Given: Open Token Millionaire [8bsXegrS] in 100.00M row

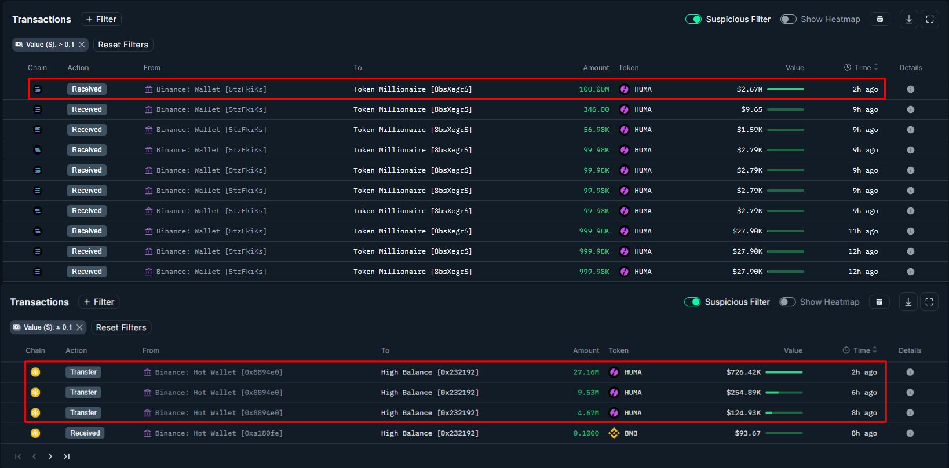Looking at the screenshot, I should [413, 89].
